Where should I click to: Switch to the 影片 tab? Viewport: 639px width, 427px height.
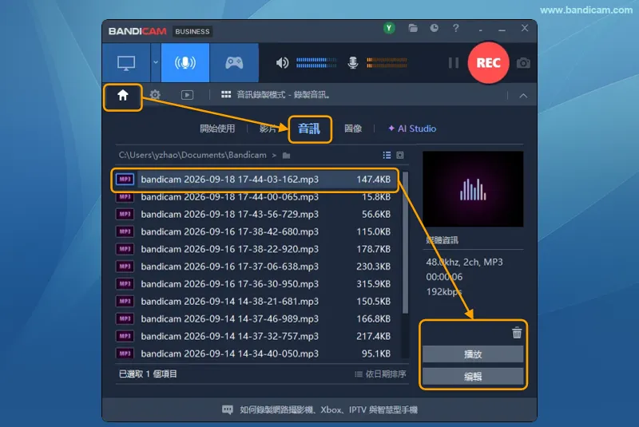[268, 128]
